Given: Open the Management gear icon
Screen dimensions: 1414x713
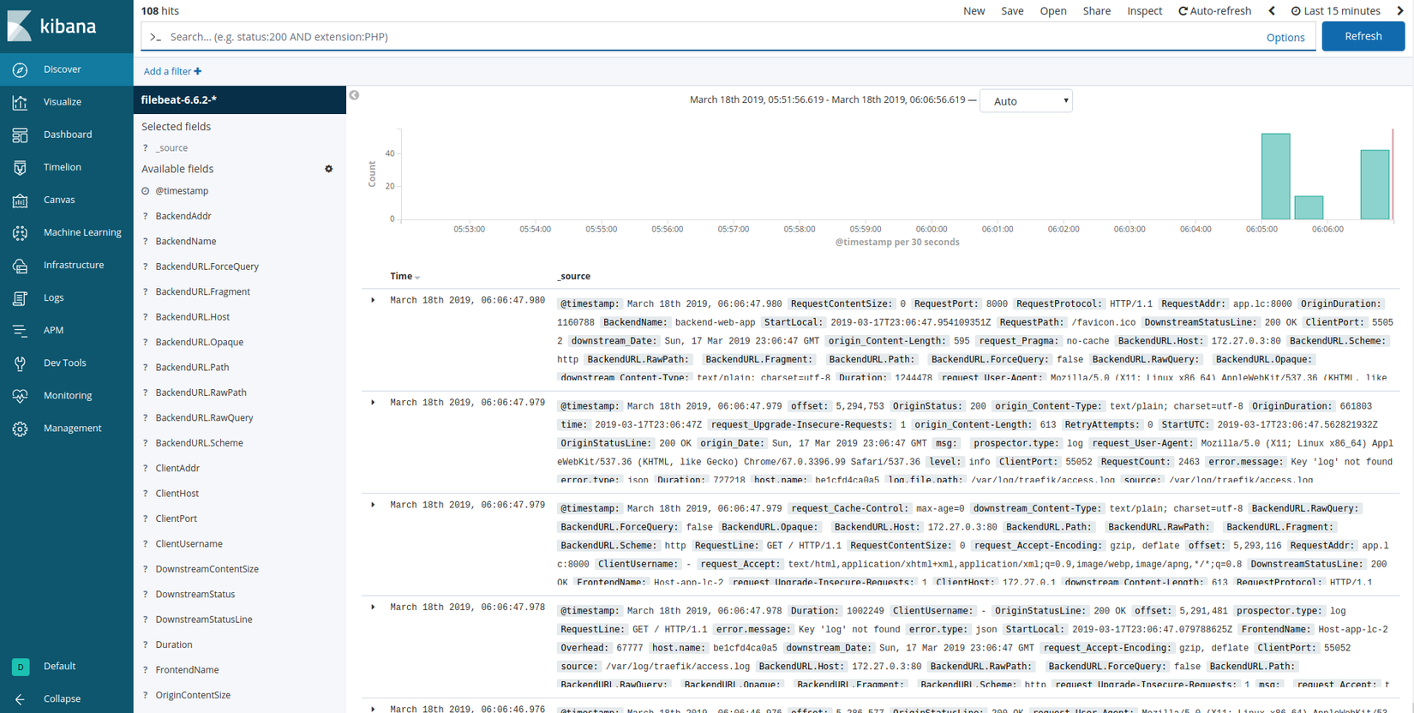Looking at the screenshot, I should coord(20,428).
